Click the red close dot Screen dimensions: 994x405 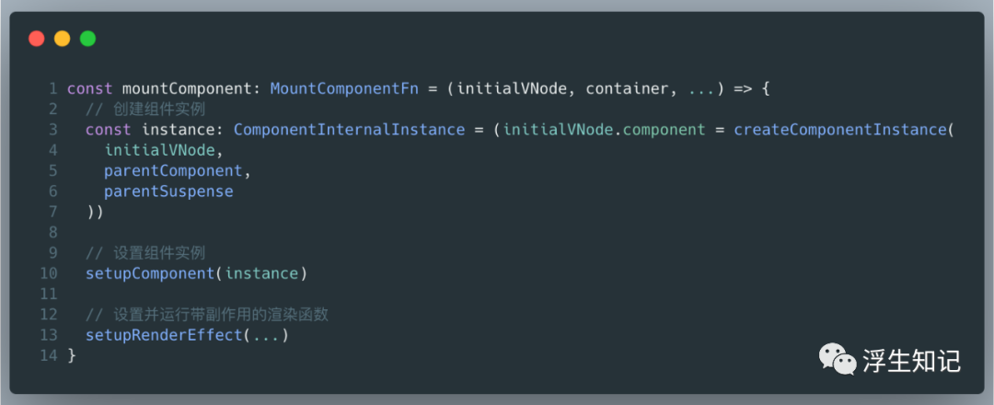37,39
